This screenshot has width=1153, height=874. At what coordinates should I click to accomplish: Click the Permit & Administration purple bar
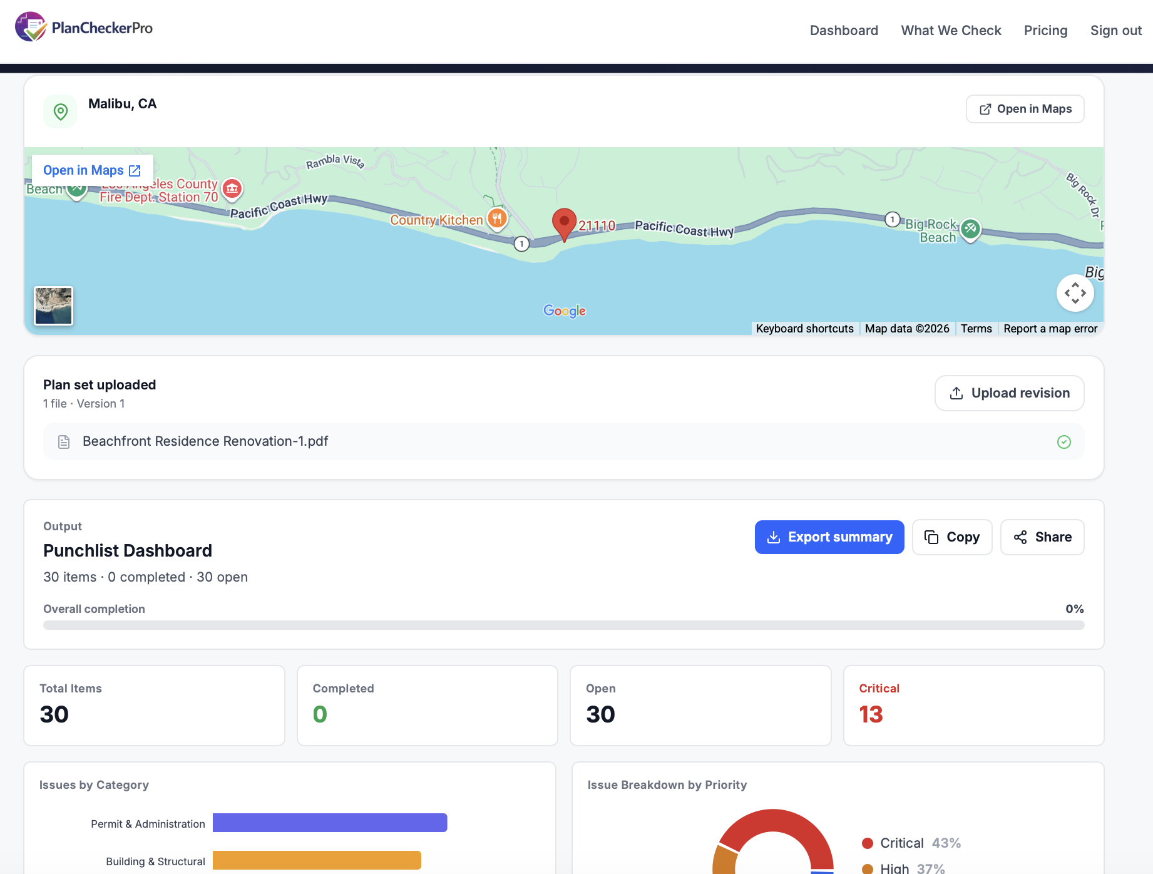click(x=330, y=823)
